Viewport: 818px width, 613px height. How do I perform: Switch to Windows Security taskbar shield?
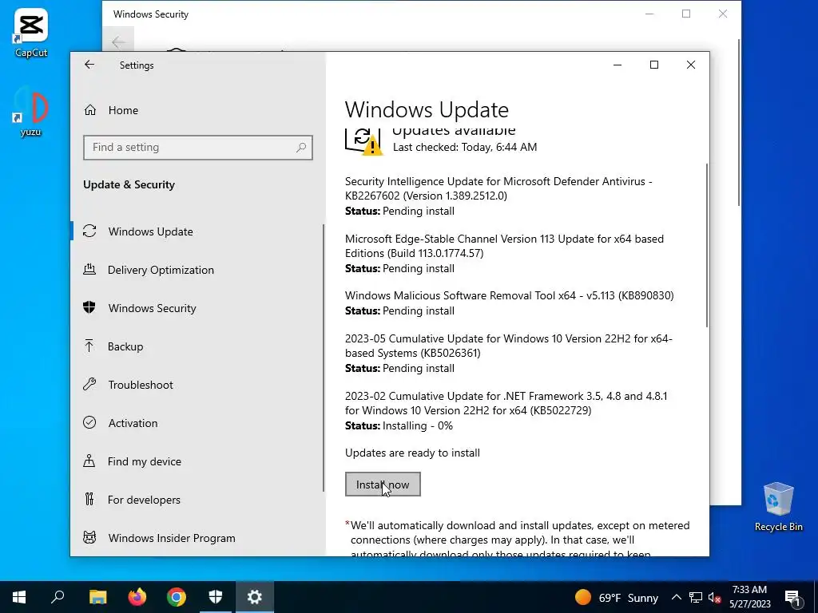(x=216, y=597)
